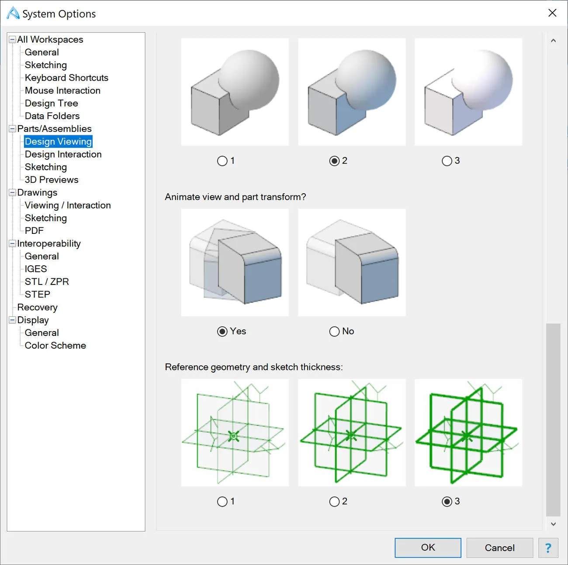Open the Color Scheme settings

[x=55, y=346]
